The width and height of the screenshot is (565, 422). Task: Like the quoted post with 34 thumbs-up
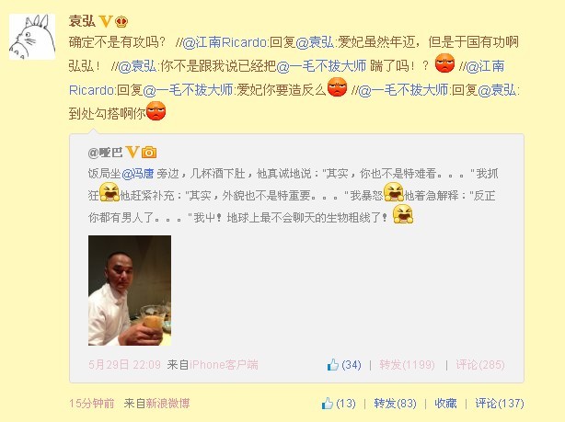coord(344,365)
